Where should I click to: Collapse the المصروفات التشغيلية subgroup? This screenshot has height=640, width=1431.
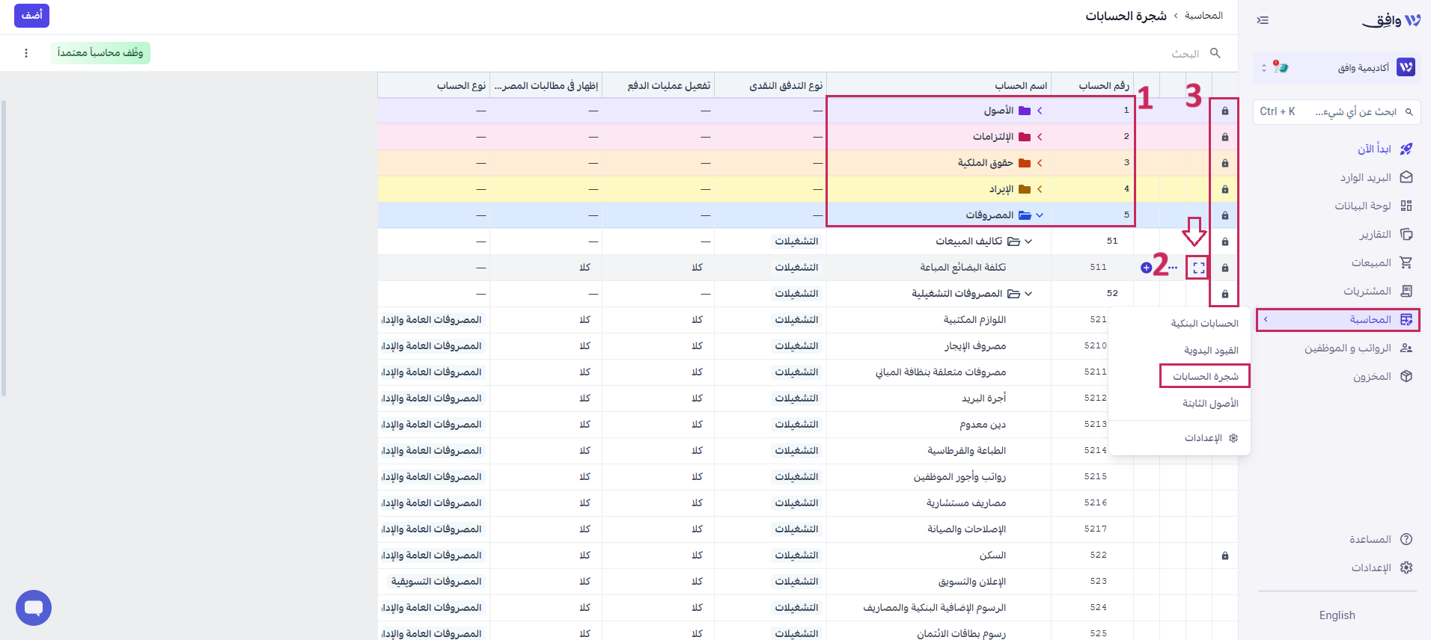(x=1028, y=294)
